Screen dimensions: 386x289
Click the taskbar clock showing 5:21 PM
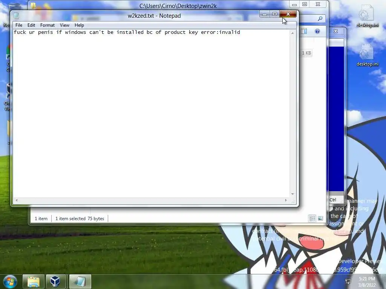tap(367, 282)
